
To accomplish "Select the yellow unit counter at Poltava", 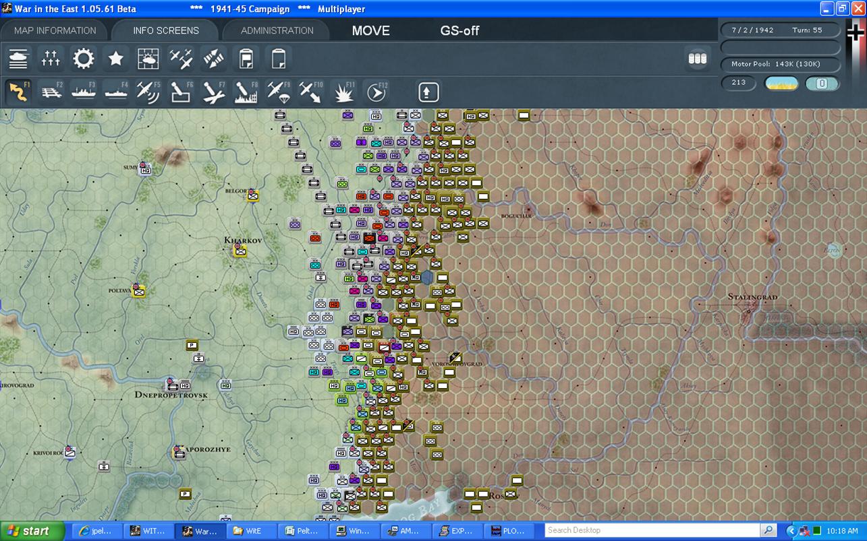I will [x=139, y=291].
